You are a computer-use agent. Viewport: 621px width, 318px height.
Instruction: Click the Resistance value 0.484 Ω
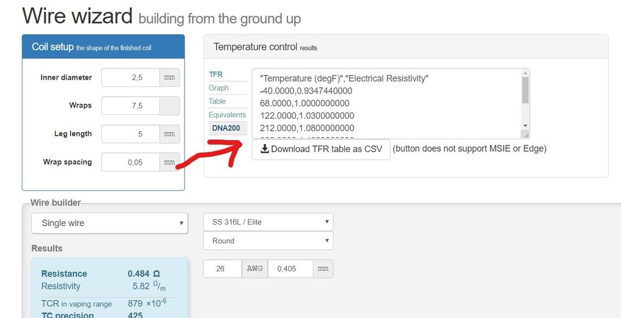pos(144,274)
